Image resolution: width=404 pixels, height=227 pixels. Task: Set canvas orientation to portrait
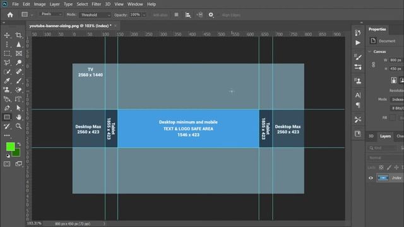[x=393, y=80]
